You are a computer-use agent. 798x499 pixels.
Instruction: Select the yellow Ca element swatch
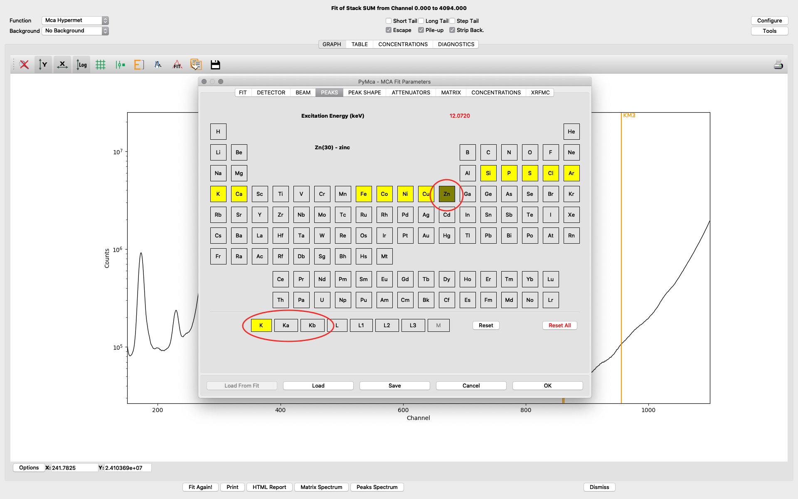tap(239, 194)
